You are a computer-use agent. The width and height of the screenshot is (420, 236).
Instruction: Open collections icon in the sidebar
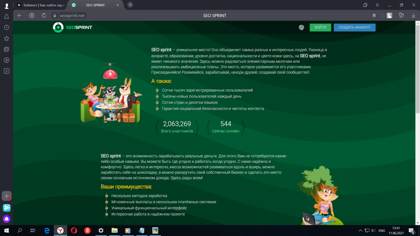tap(6, 49)
